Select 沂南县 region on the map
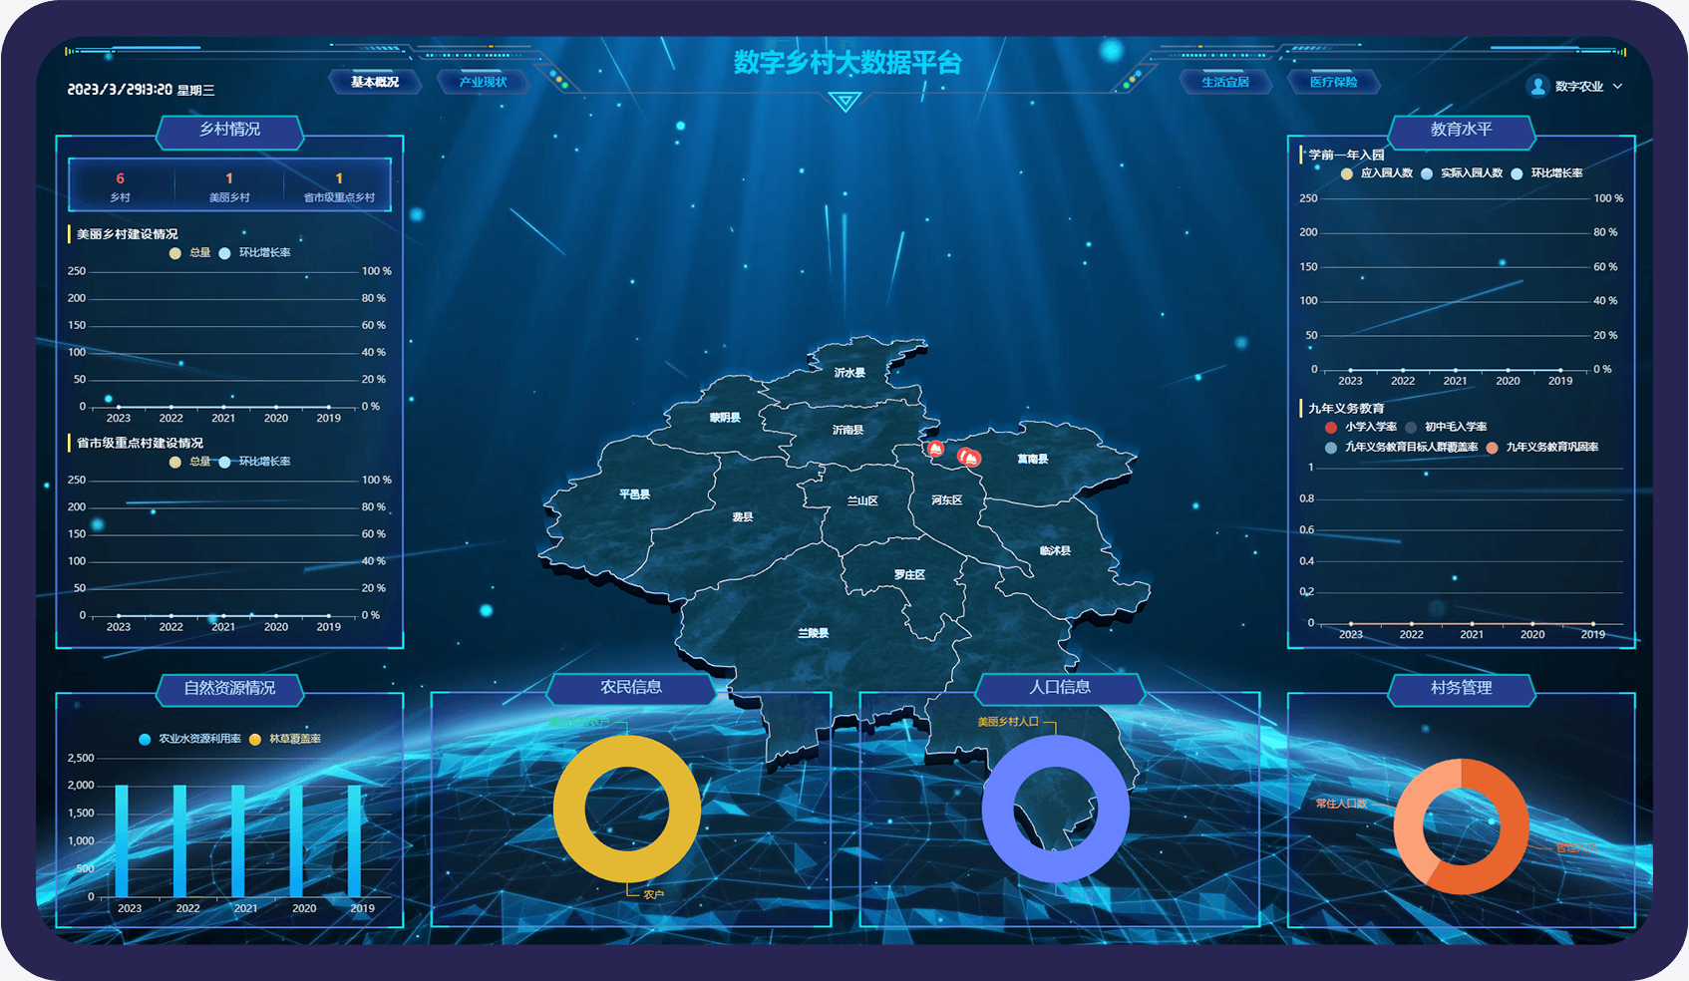The image size is (1689, 981). [x=848, y=430]
